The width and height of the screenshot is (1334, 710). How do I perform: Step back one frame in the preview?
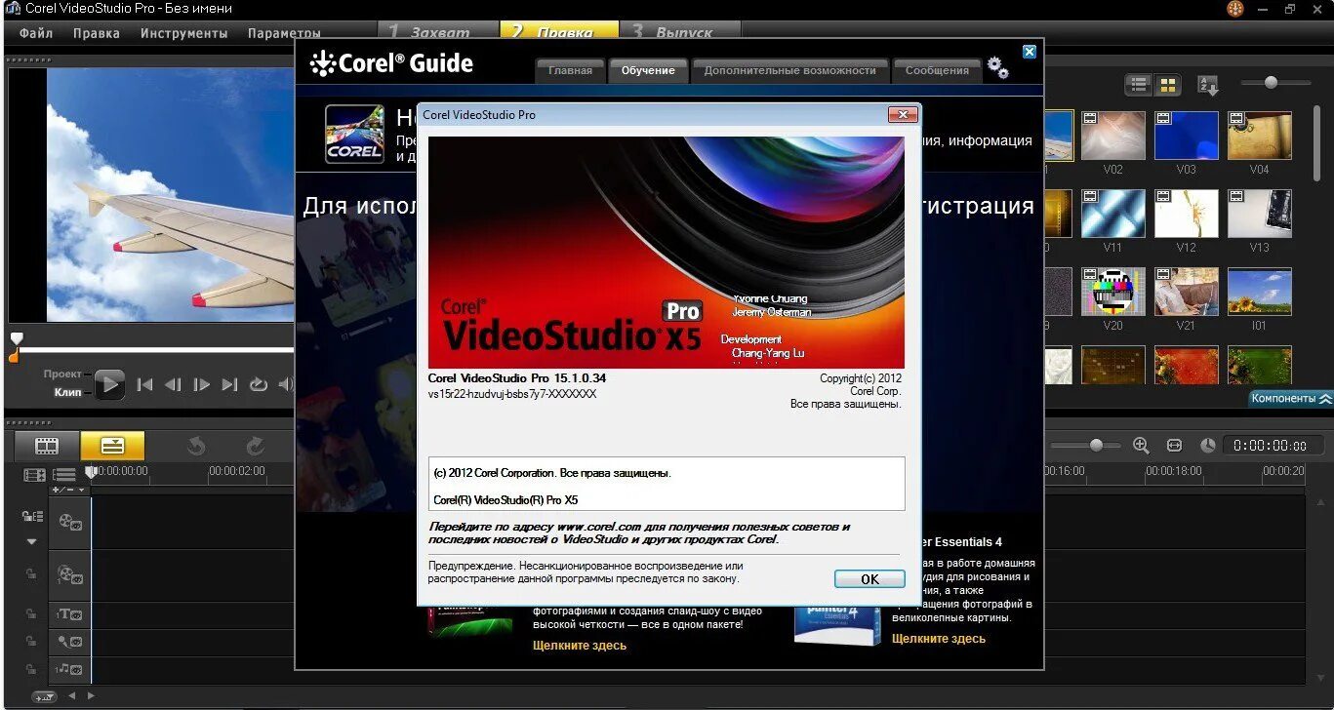point(173,385)
